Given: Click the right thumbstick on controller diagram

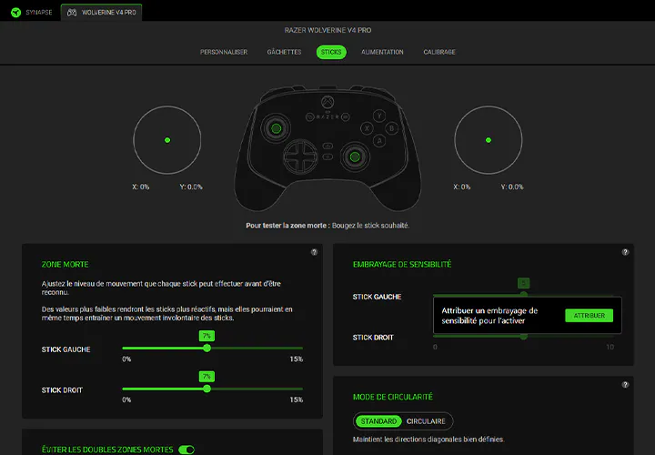Looking at the screenshot, I should tap(355, 157).
